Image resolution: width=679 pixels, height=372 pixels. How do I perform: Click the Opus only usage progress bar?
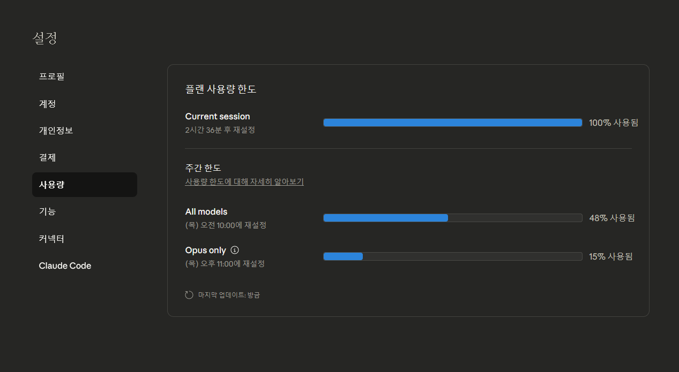452,256
